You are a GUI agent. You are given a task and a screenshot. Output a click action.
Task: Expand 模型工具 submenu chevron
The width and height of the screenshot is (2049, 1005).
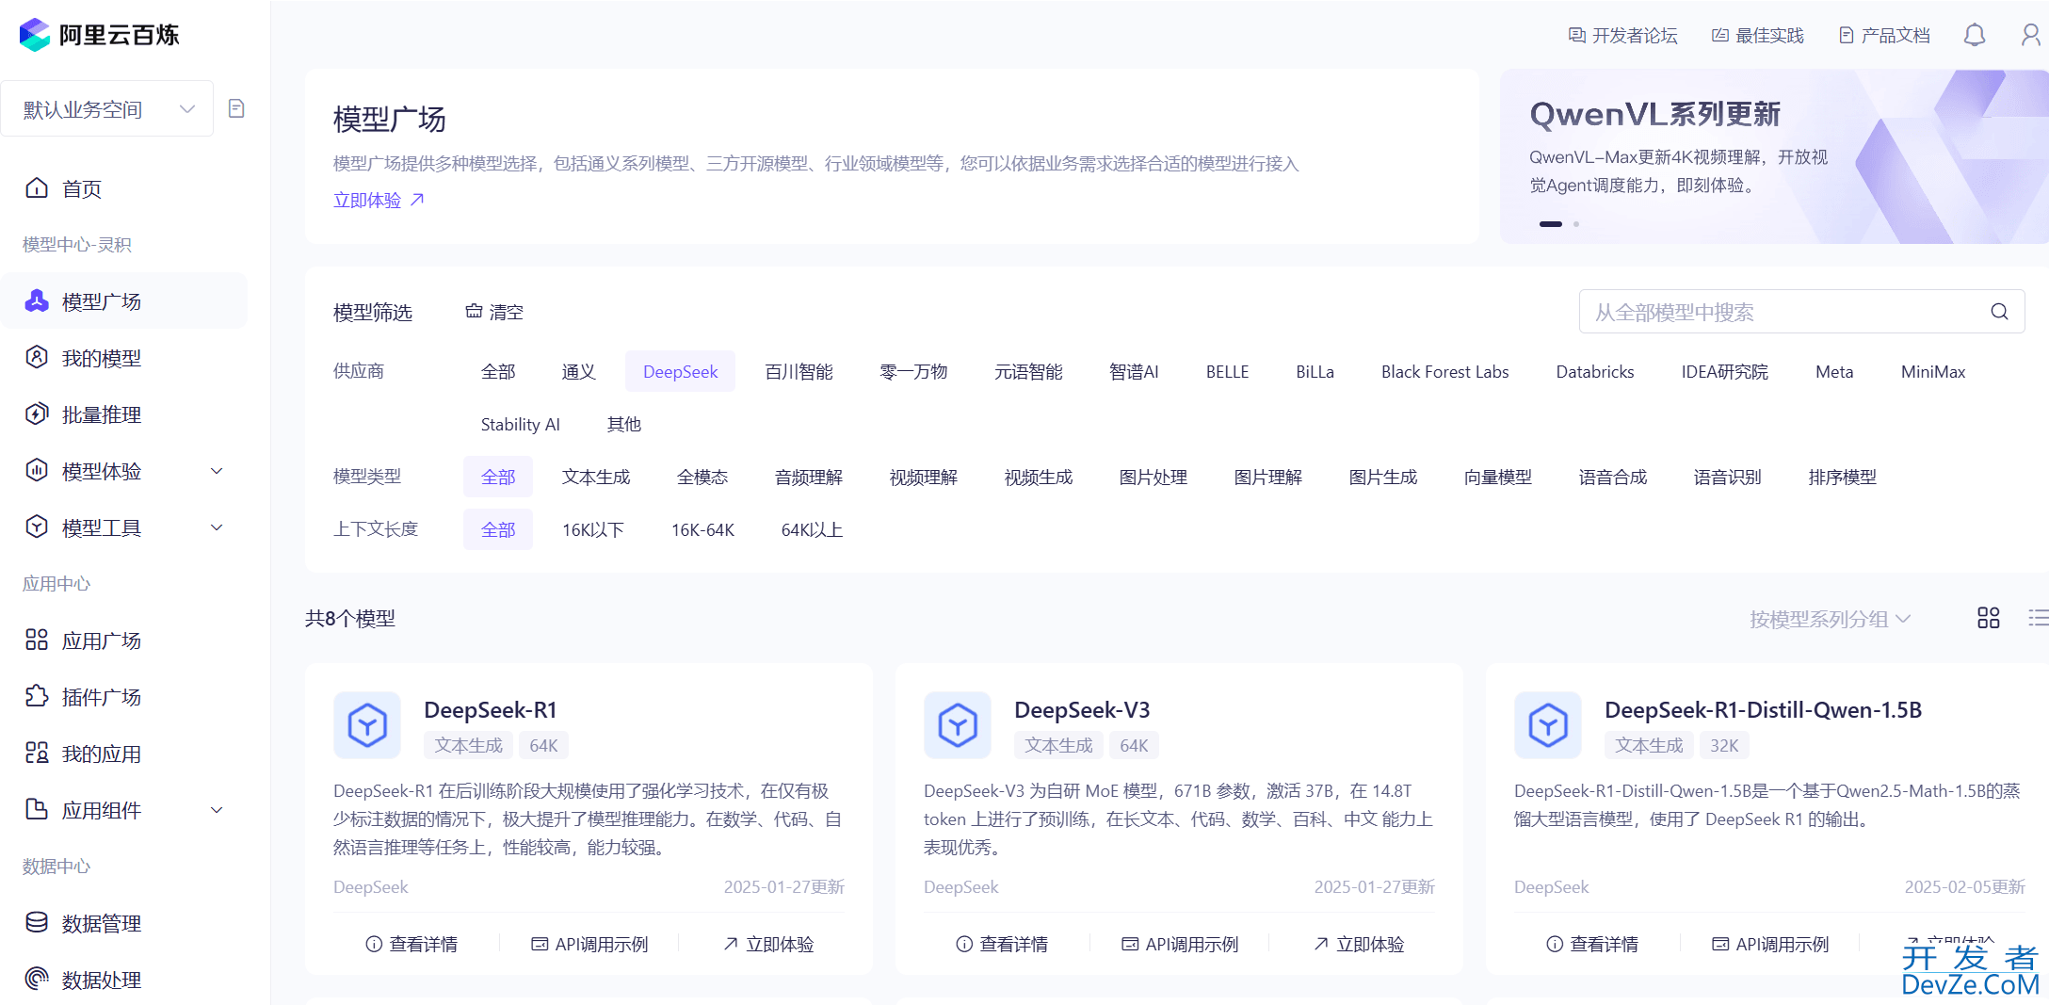[217, 527]
